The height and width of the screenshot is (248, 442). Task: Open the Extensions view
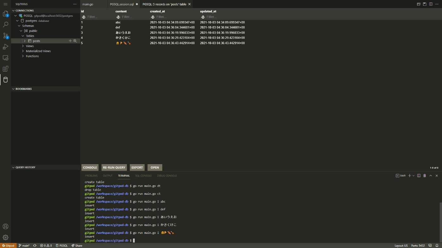[5, 69]
